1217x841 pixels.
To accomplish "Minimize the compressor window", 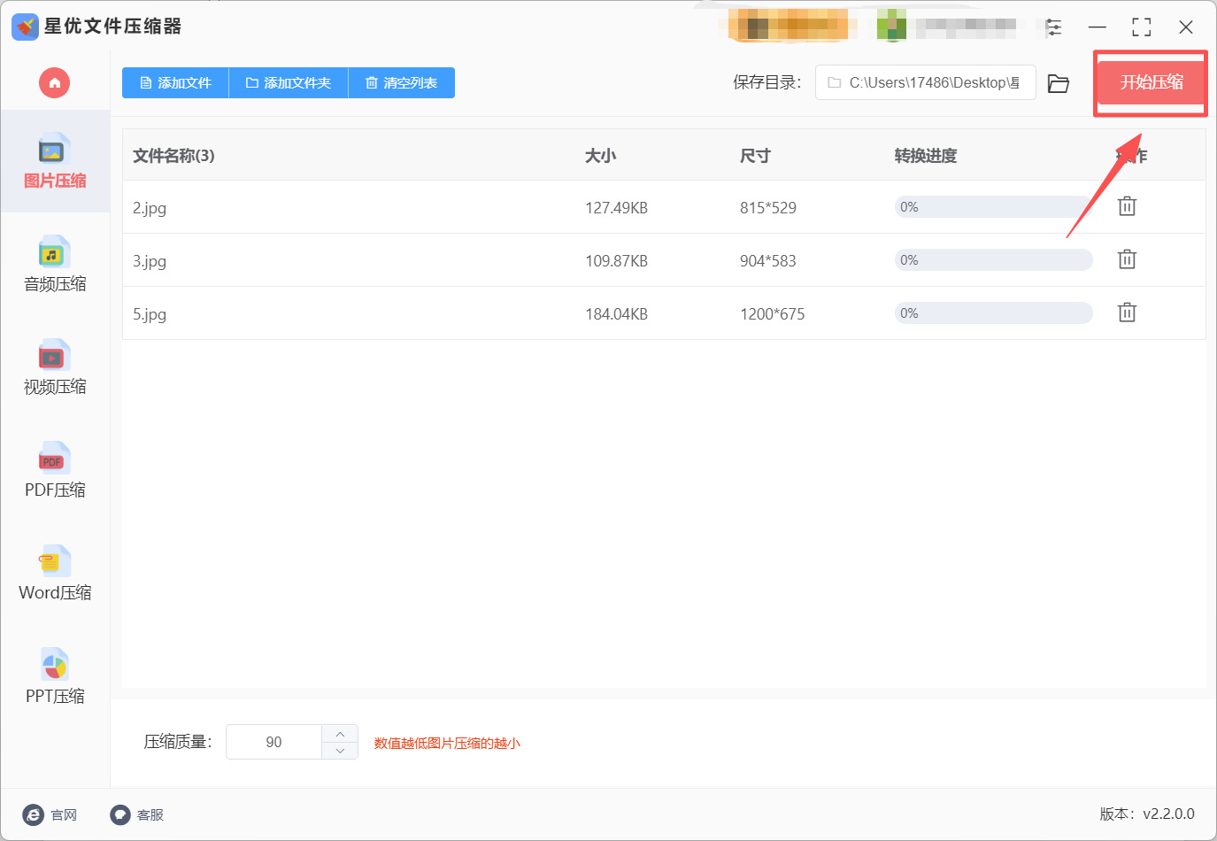I will (1098, 27).
